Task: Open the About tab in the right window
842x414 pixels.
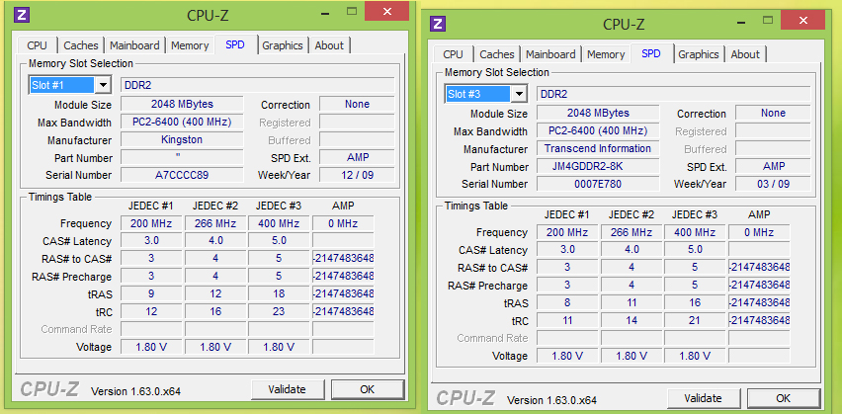Action: click(x=745, y=54)
